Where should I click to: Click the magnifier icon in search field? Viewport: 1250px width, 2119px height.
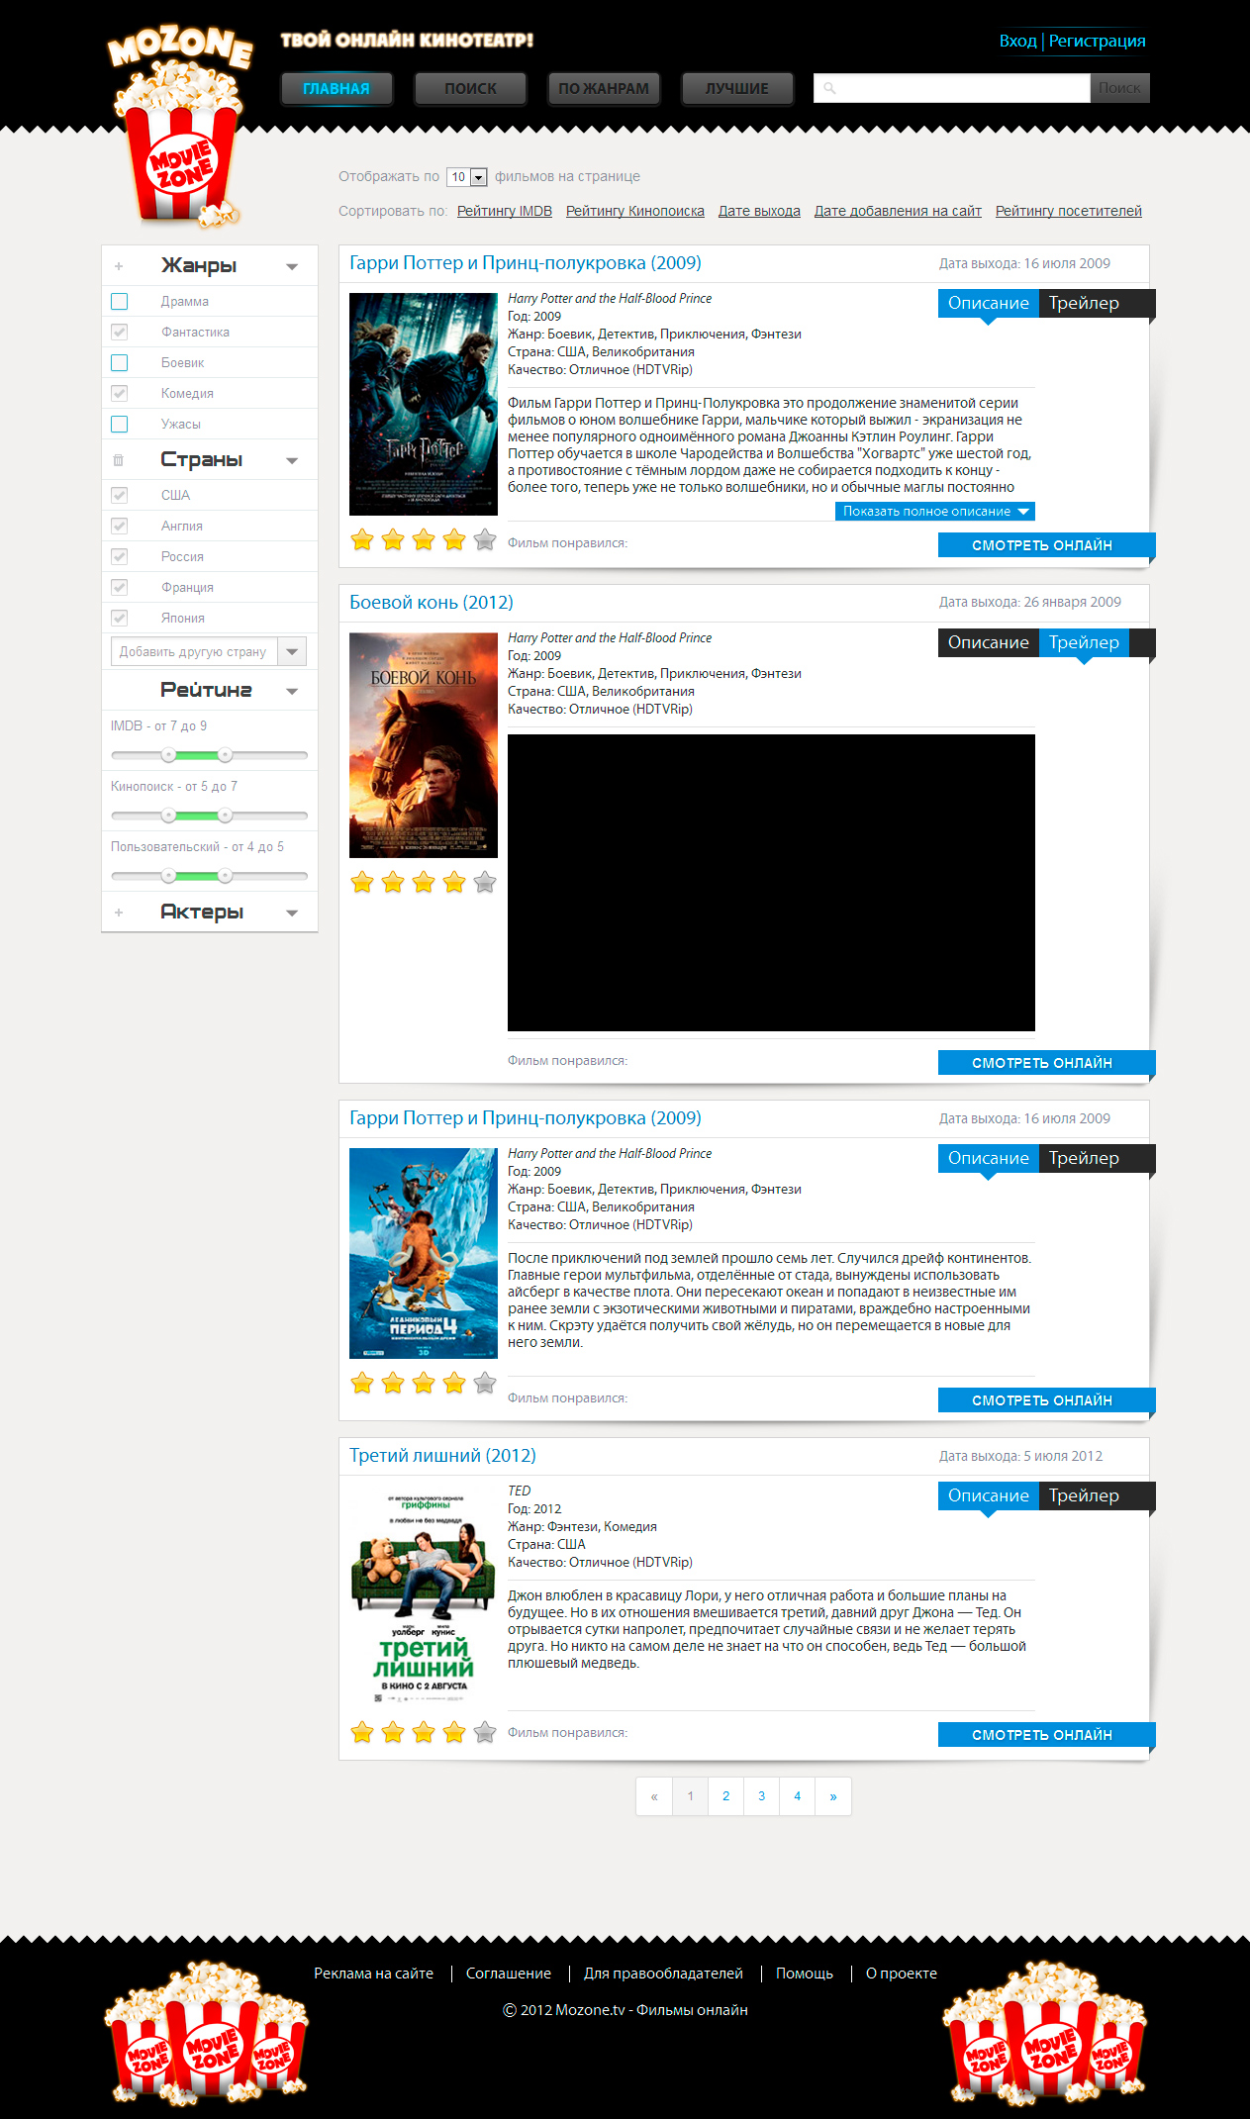[x=829, y=88]
